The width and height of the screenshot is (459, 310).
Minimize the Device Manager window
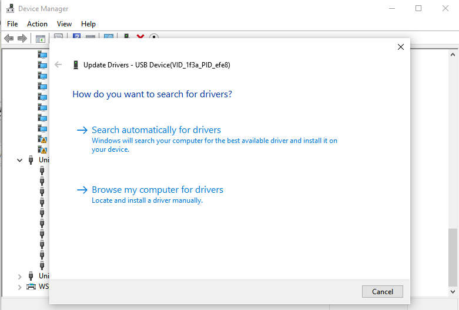[x=392, y=8]
